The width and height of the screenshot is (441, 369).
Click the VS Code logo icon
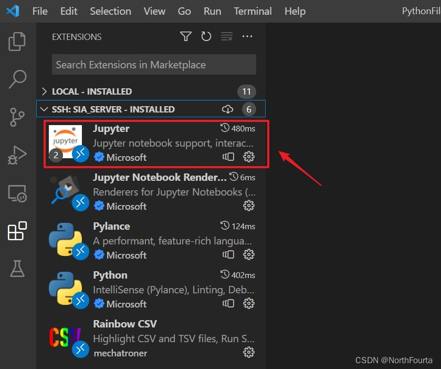point(13,11)
